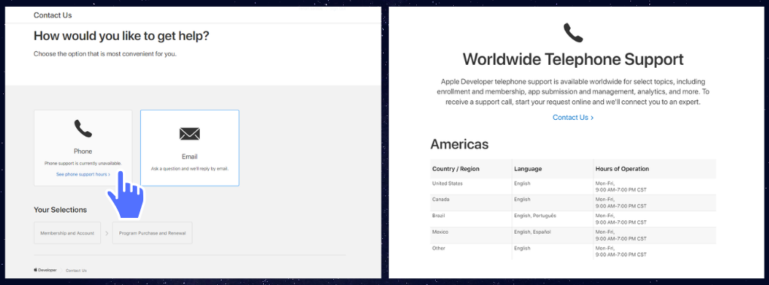Click the 'English, Português' language cell
The height and width of the screenshot is (285, 769).
[x=553, y=219]
